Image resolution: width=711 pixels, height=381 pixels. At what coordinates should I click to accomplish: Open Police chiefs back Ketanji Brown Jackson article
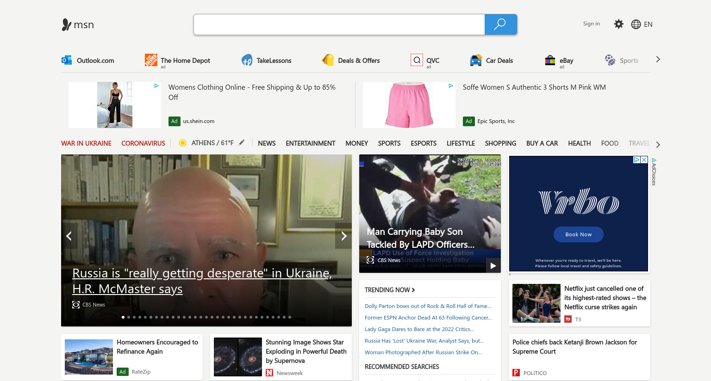(575, 347)
